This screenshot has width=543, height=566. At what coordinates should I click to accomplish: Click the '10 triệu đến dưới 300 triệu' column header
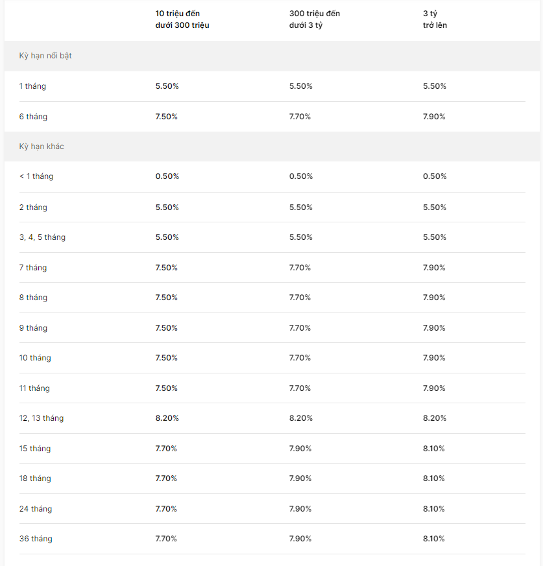[x=182, y=19]
